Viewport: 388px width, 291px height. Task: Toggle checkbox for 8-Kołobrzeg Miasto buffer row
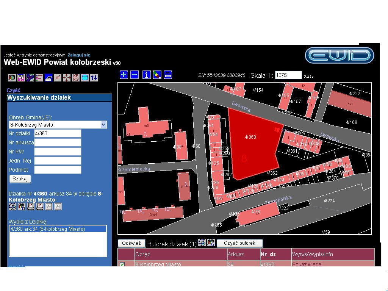point(122,264)
